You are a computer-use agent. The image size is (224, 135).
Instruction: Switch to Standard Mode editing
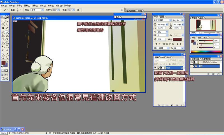pyautogui.click(x=3, y=71)
